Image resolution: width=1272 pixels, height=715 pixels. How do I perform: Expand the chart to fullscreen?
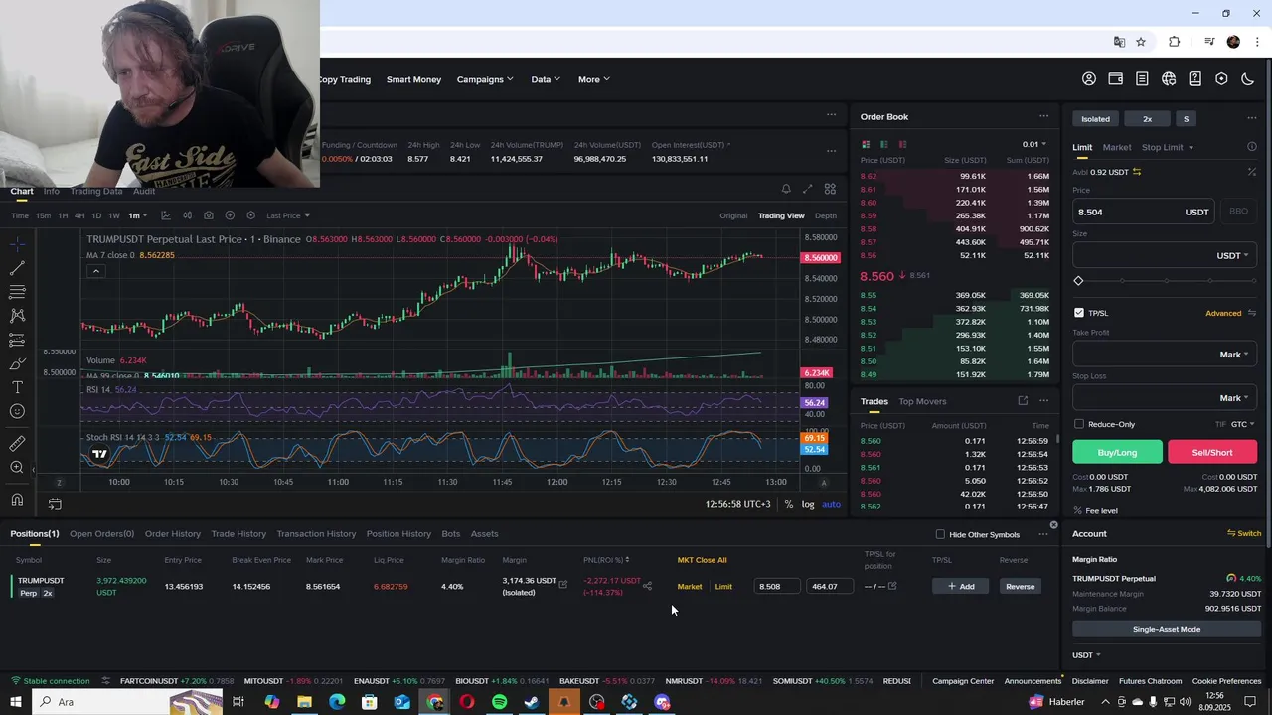[808, 189]
